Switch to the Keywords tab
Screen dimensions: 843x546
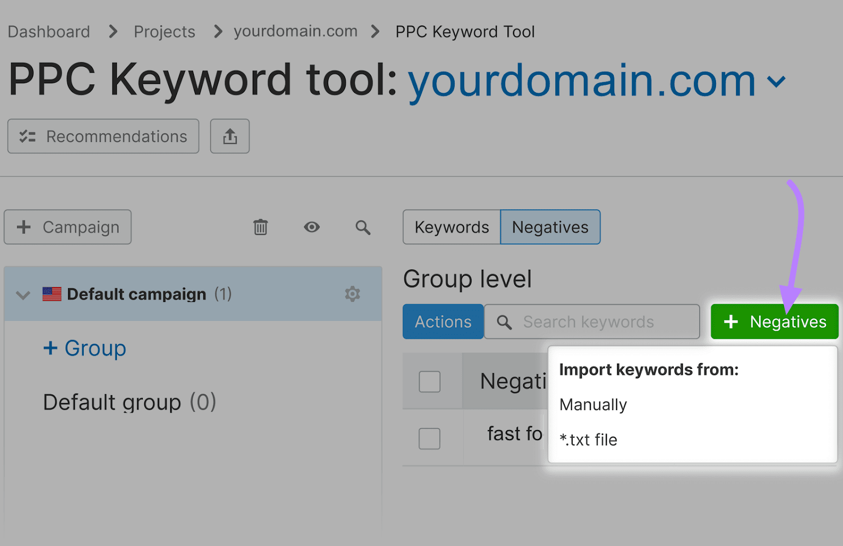click(452, 227)
